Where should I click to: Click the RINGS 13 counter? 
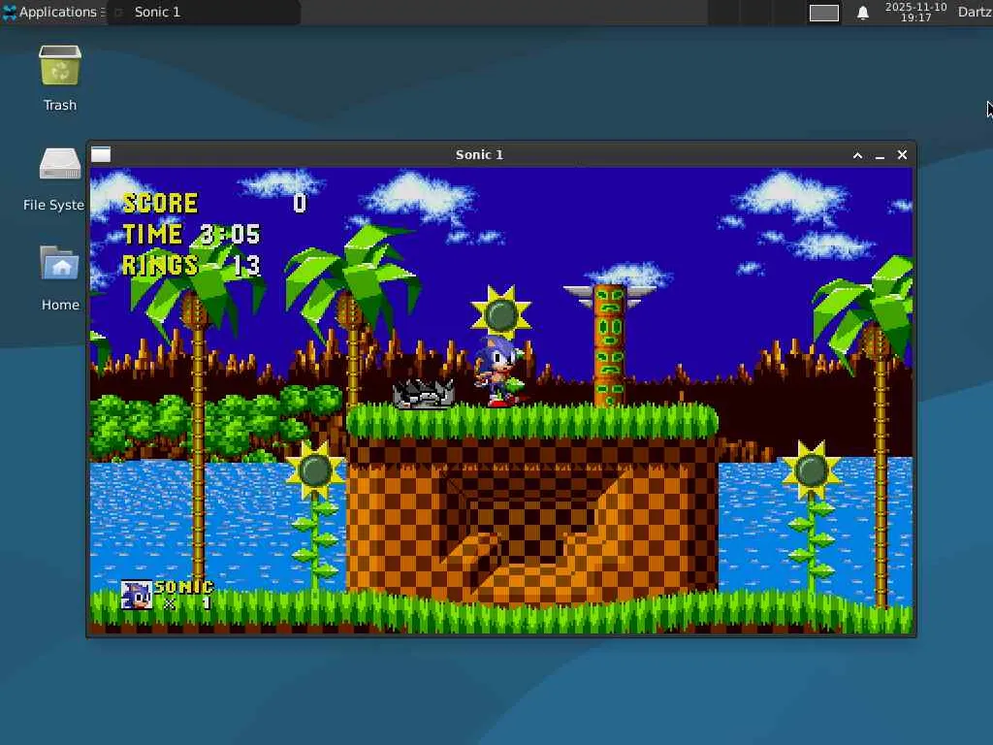(191, 266)
